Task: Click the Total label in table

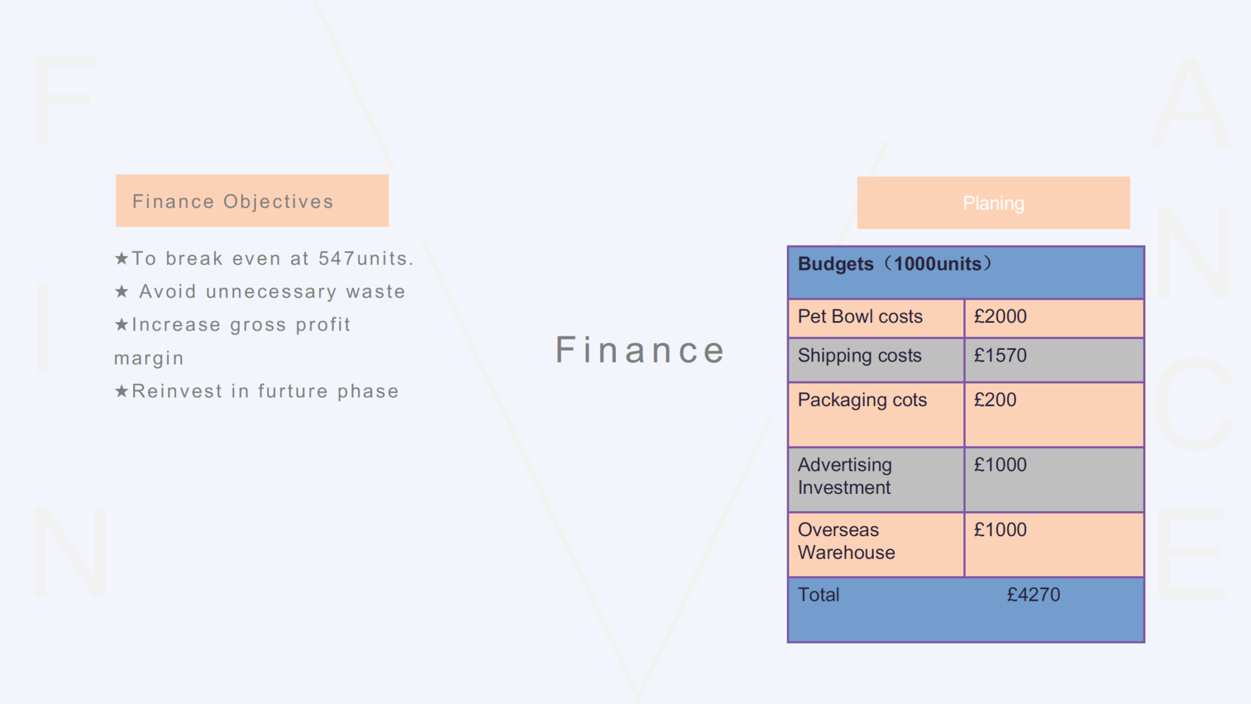Action: pyautogui.click(x=819, y=595)
